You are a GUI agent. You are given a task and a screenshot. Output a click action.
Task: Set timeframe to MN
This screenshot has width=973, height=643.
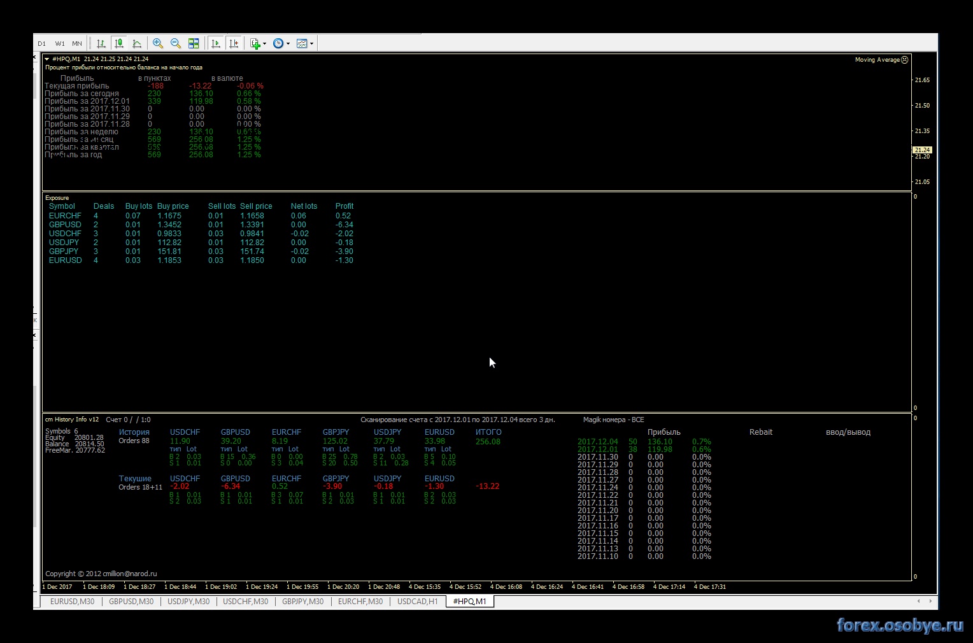77,44
